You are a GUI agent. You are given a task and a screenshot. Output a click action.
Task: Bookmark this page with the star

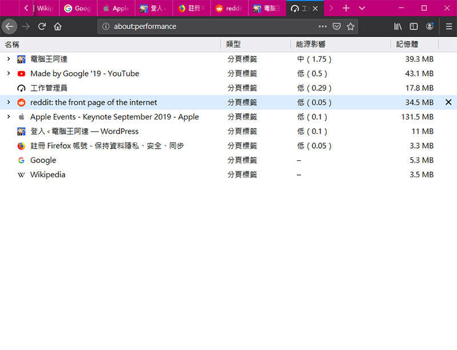point(350,26)
